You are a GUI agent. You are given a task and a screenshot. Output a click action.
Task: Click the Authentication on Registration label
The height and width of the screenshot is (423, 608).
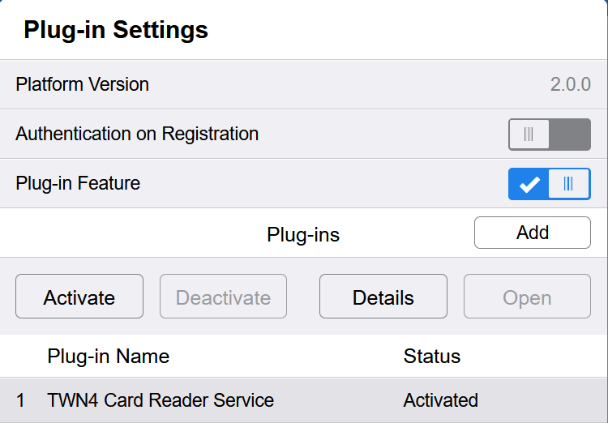[x=137, y=134]
